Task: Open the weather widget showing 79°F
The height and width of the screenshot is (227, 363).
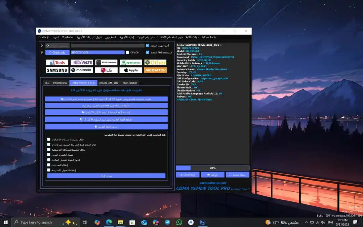Action: pos(282,222)
